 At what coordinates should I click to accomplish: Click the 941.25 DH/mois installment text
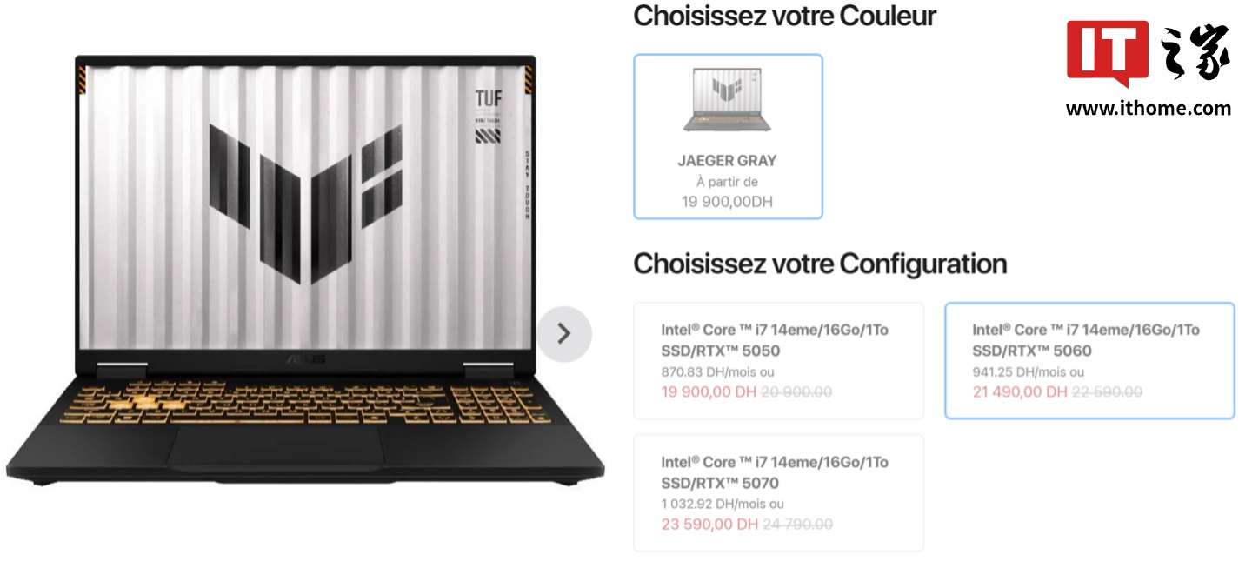1029,371
